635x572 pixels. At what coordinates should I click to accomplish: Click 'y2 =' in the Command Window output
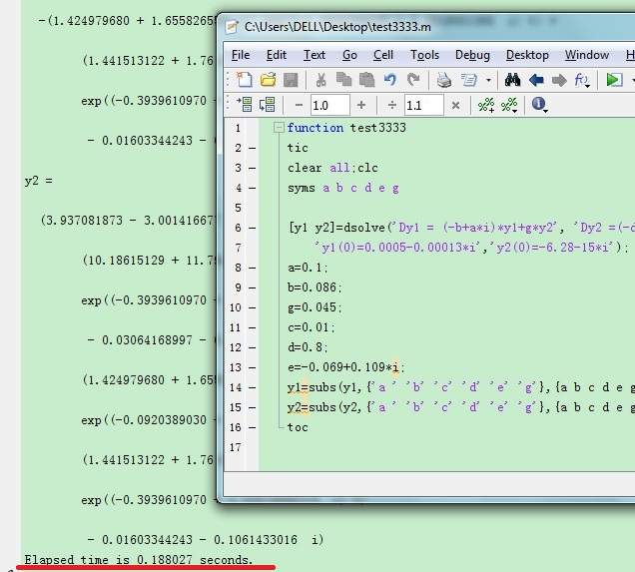pyautogui.click(x=39, y=180)
